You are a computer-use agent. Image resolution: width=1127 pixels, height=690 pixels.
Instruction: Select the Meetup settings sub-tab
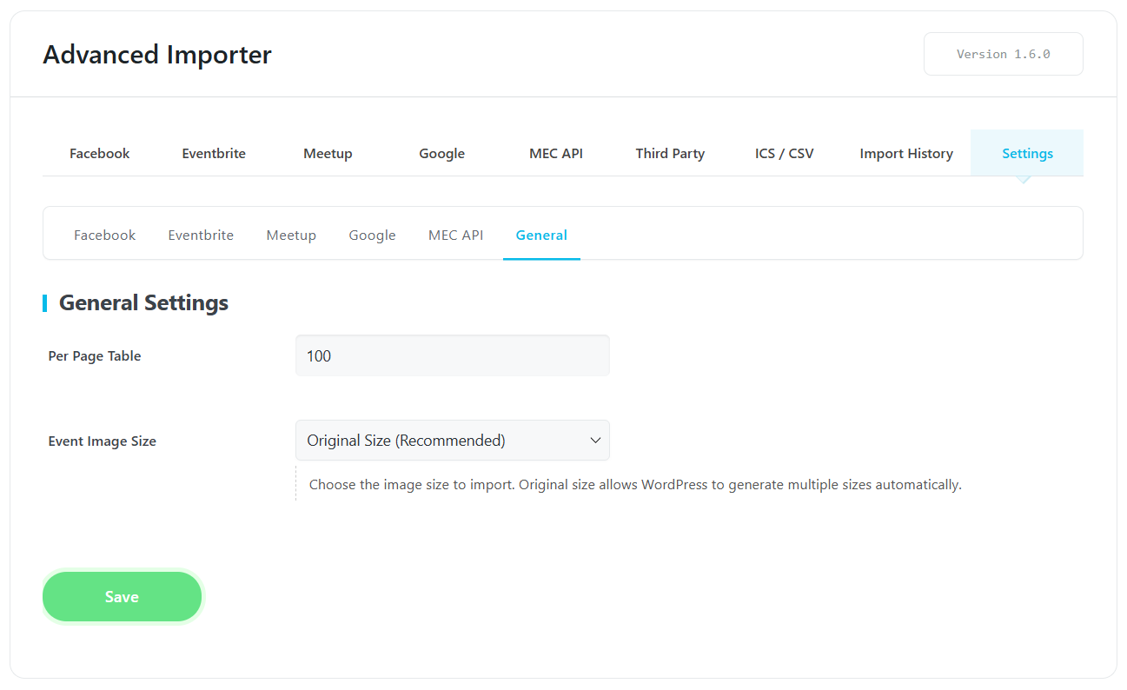291,235
